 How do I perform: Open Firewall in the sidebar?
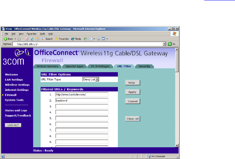pyautogui.click(x=11, y=95)
